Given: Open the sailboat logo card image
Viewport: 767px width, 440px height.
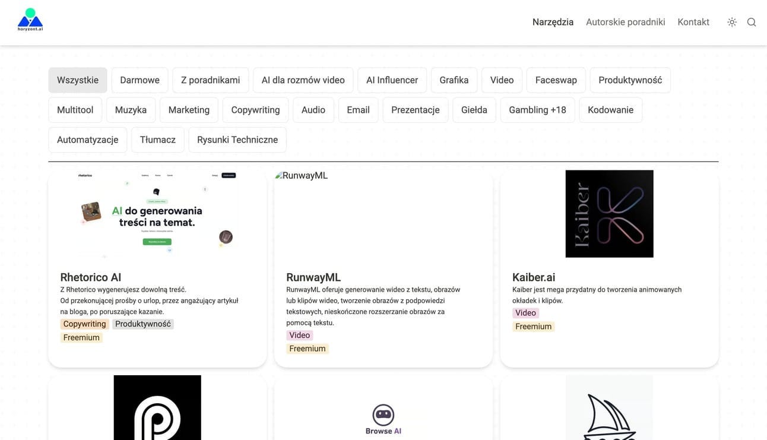Looking at the screenshot, I should click(x=610, y=407).
